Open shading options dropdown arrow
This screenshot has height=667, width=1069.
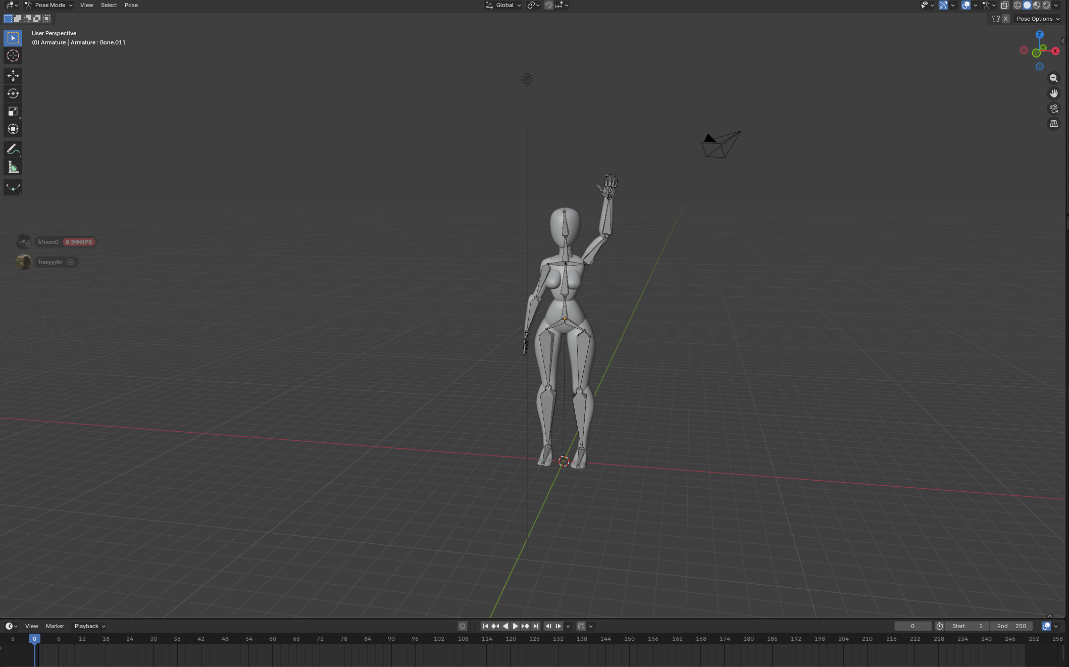(x=1055, y=5)
